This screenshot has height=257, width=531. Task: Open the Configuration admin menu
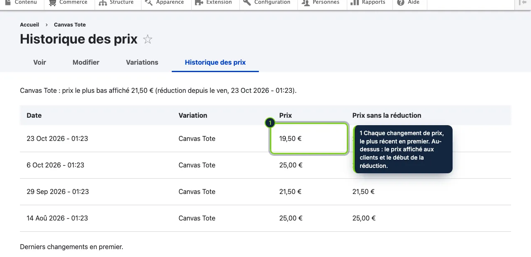[268, 2]
